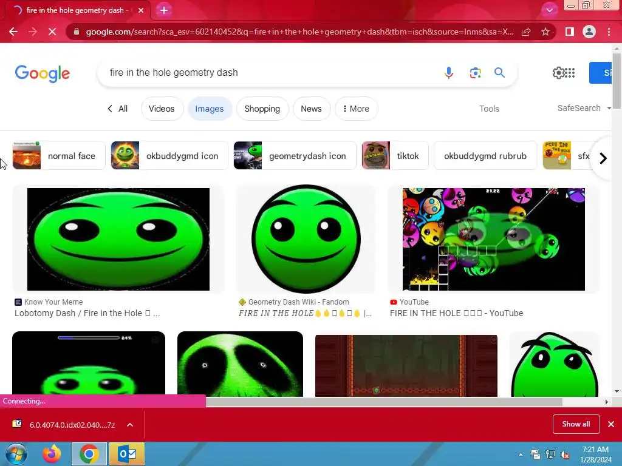This screenshot has height=466, width=622.
Task: Expand the SafeSearch dropdown
Action: pyautogui.click(x=584, y=108)
